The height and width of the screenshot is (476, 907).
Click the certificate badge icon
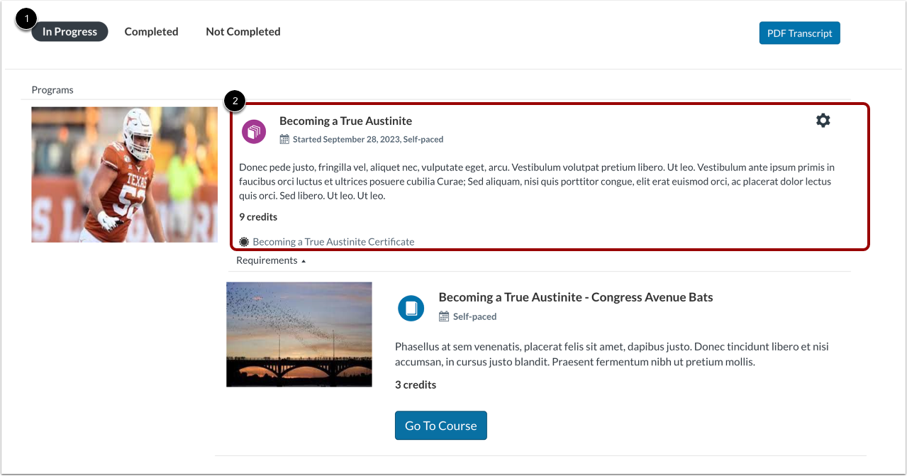(244, 242)
